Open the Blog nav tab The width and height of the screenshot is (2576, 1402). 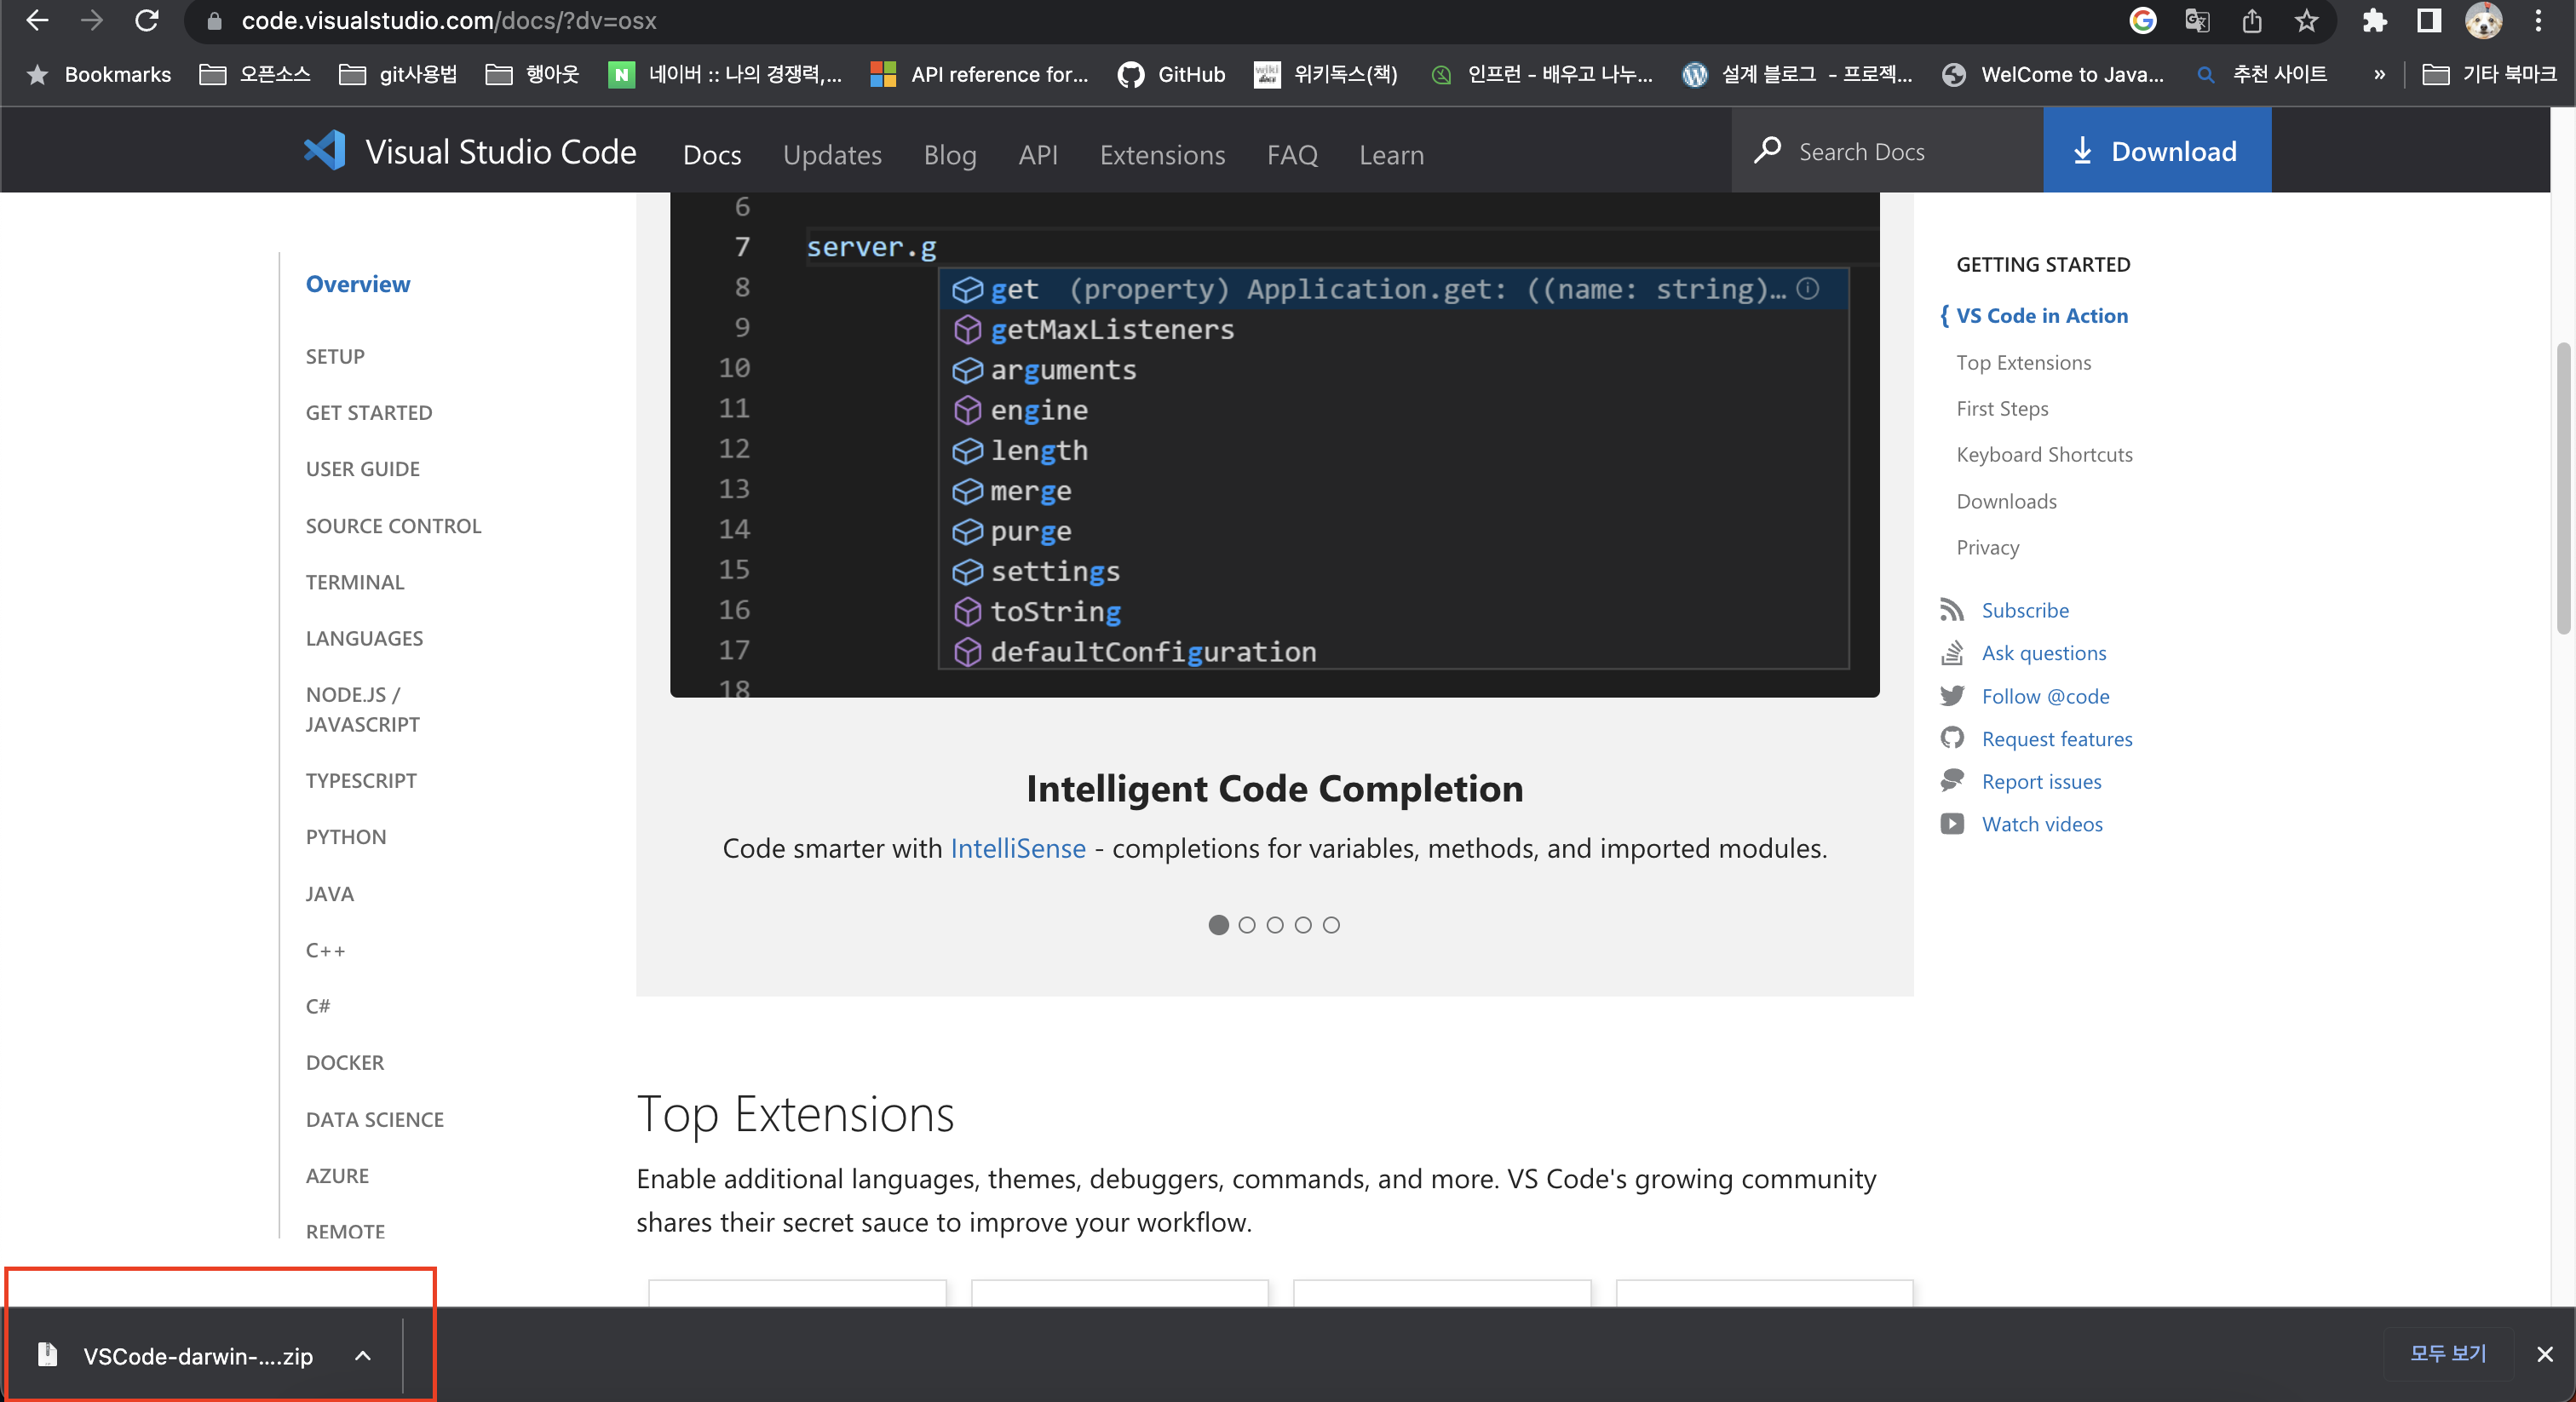[949, 155]
